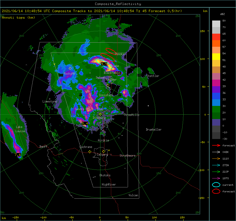Viewport: 236px width, 221px height.
Task: Click the purple swatch between 10 and 0
Action: coord(216,122)
